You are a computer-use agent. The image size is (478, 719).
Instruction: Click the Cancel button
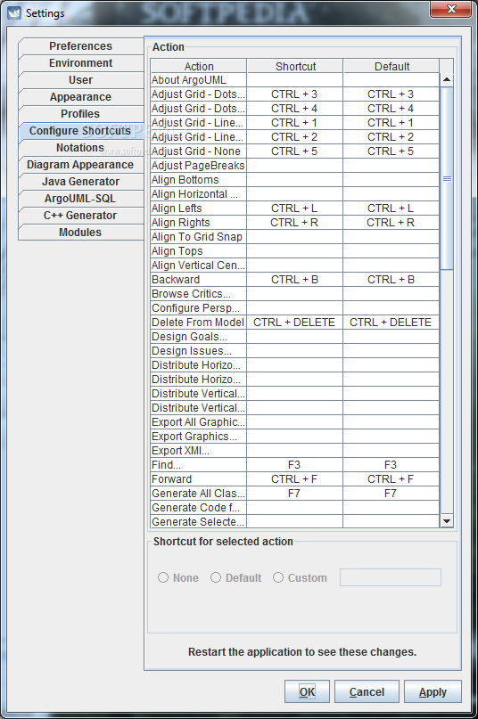[367, 691]
